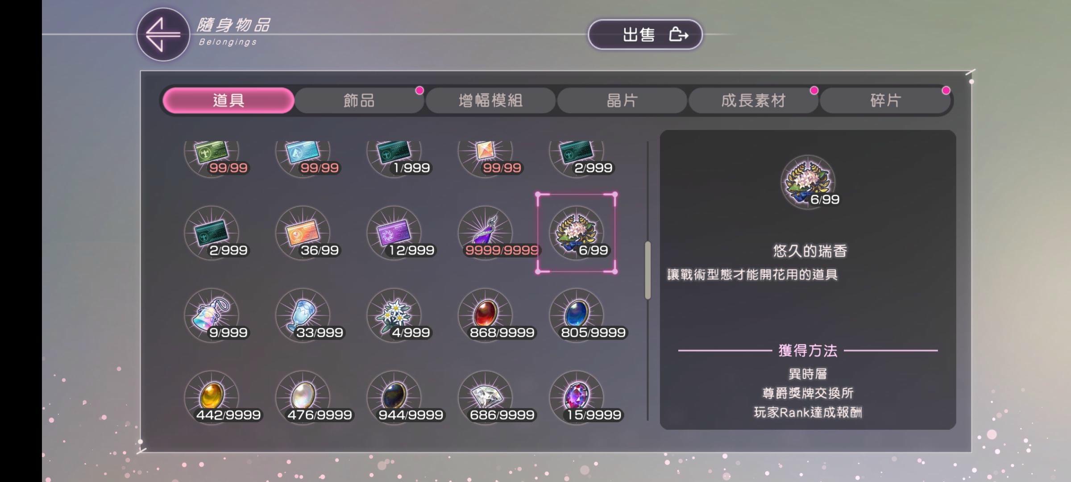Viewport: 1071px width, 482px height.
Task: Click the item list scrollbar handle
Action: pyautogui.click(x=648, y=270)
